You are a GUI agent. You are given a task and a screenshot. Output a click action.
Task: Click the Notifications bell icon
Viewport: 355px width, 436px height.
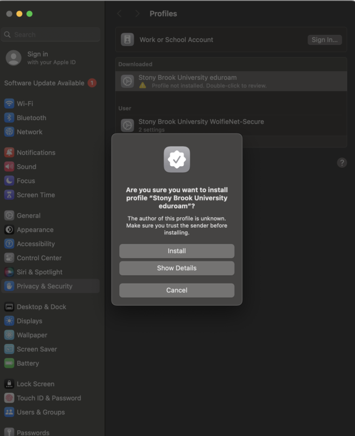click(x=9, y=152)
